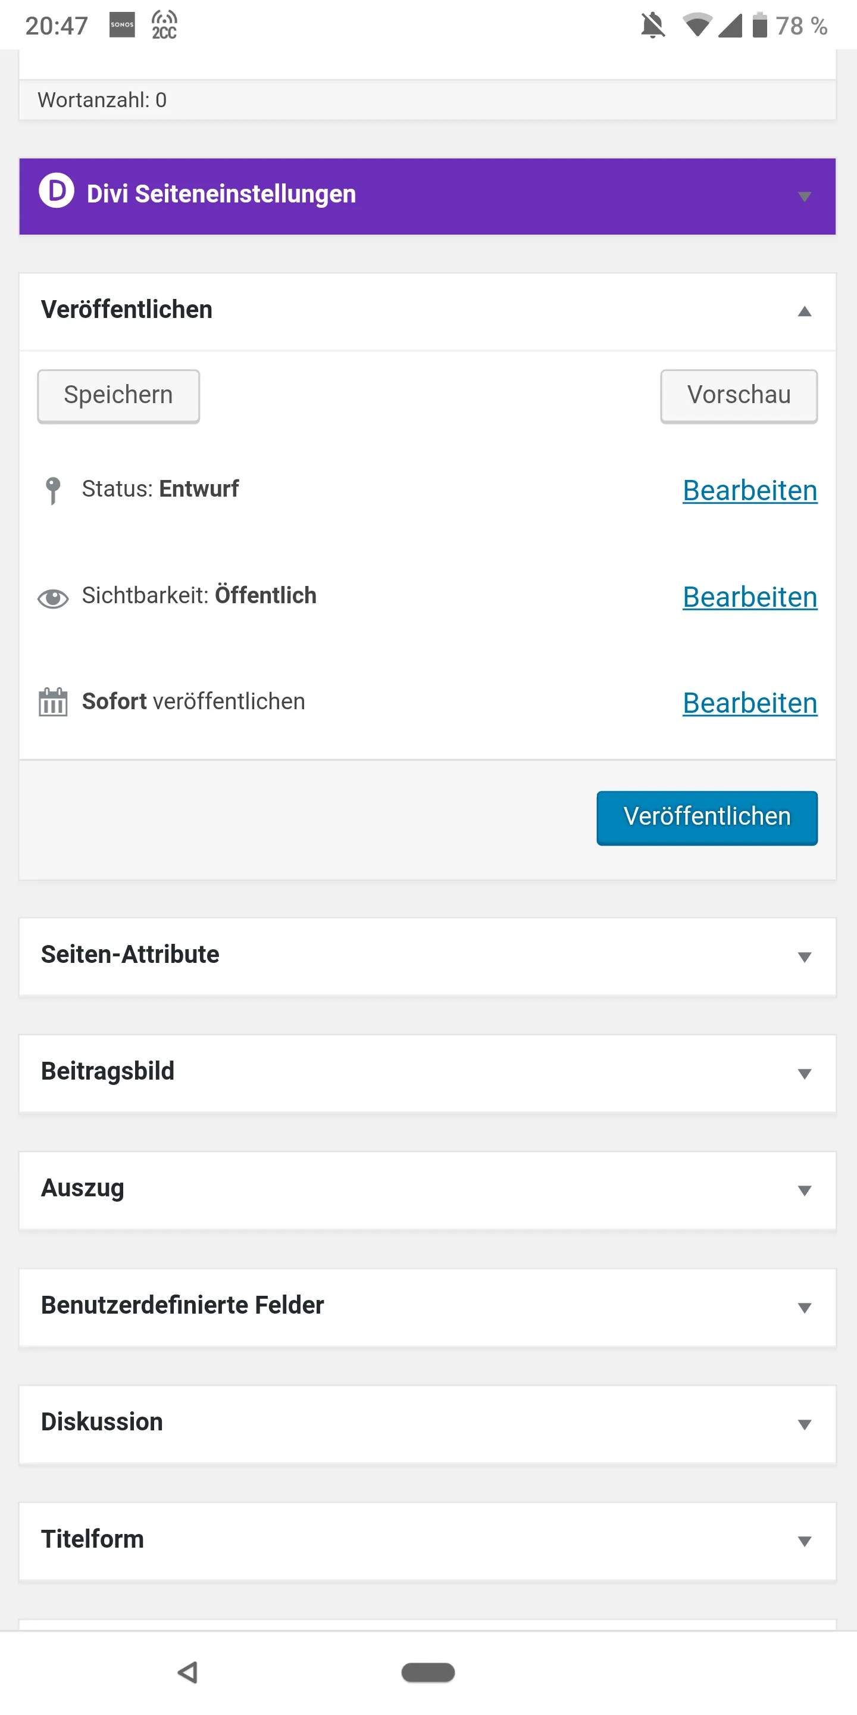
Task: Tap the Android back navigation icon
Action: tap(188, 1672)
